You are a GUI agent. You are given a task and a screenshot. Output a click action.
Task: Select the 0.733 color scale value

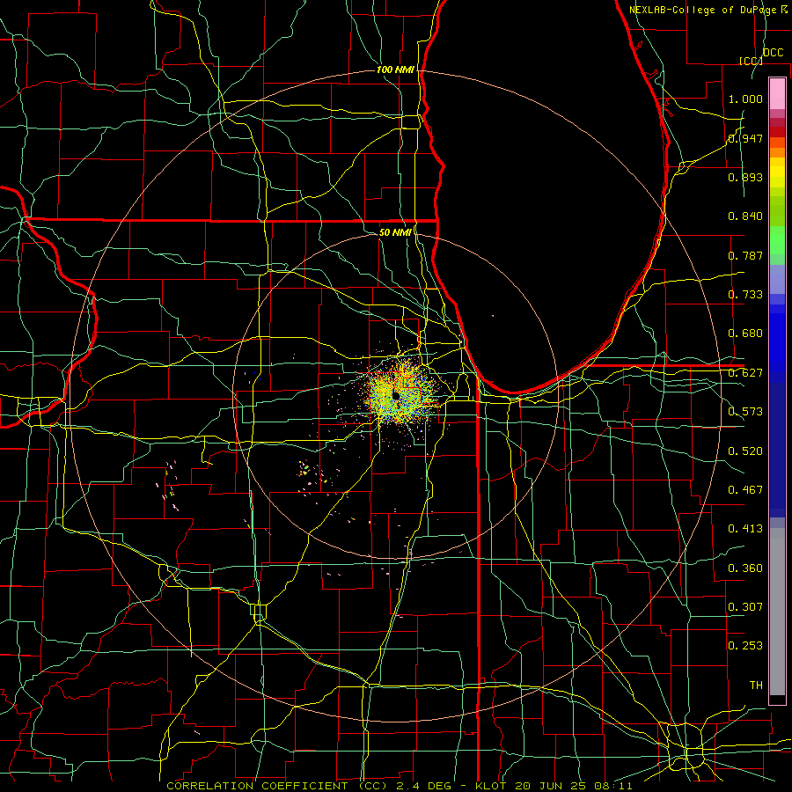[745, 295]
